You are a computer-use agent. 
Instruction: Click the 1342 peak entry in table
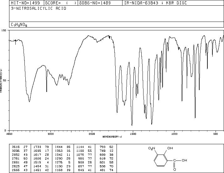point(63,155)
